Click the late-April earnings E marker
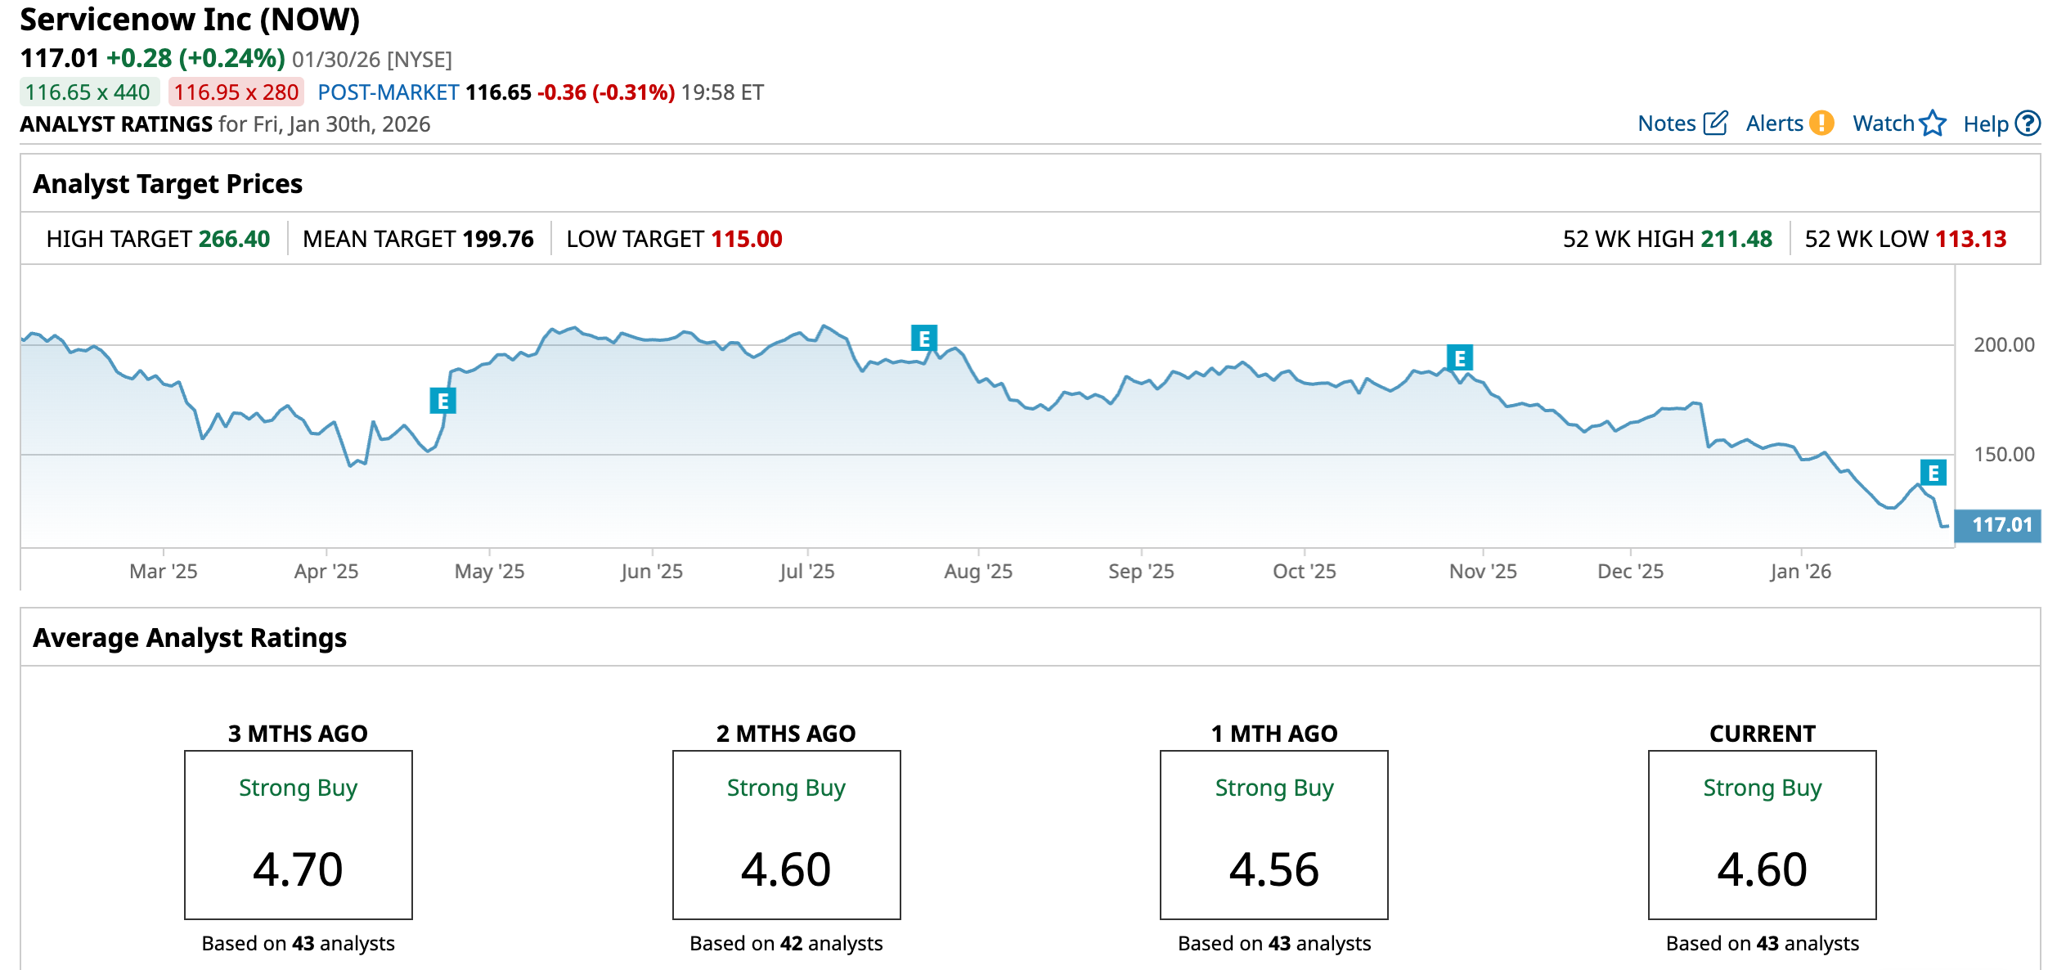Screen dimensions: 2048x970 coord(442,401)
